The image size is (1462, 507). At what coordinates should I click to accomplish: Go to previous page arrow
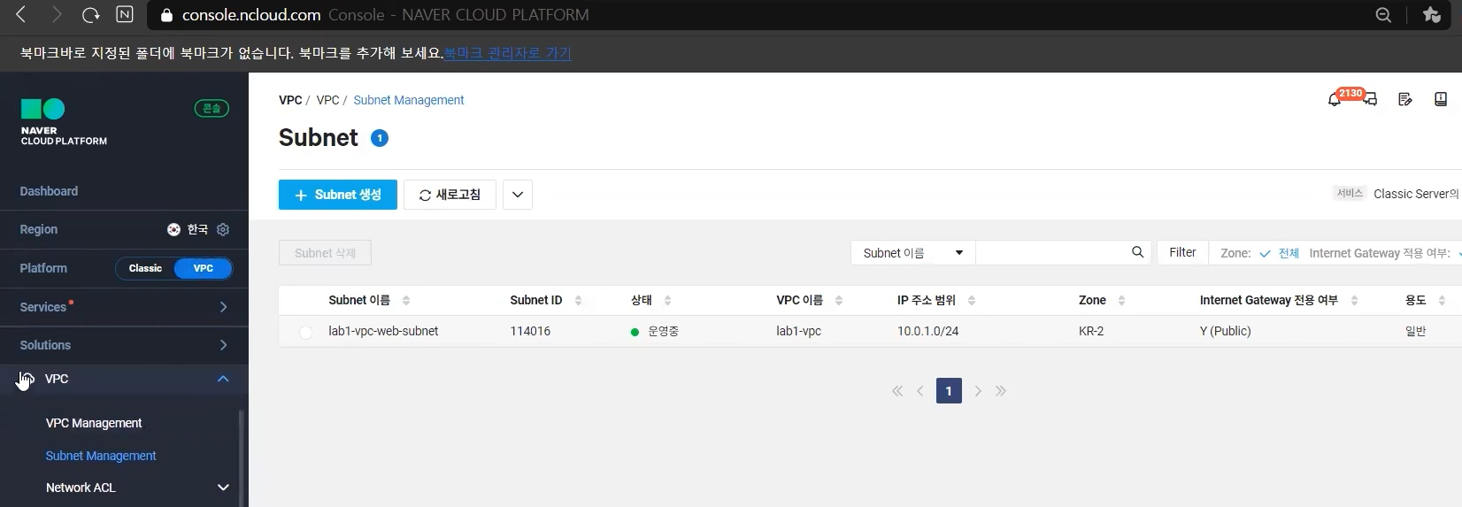point(920,391)
